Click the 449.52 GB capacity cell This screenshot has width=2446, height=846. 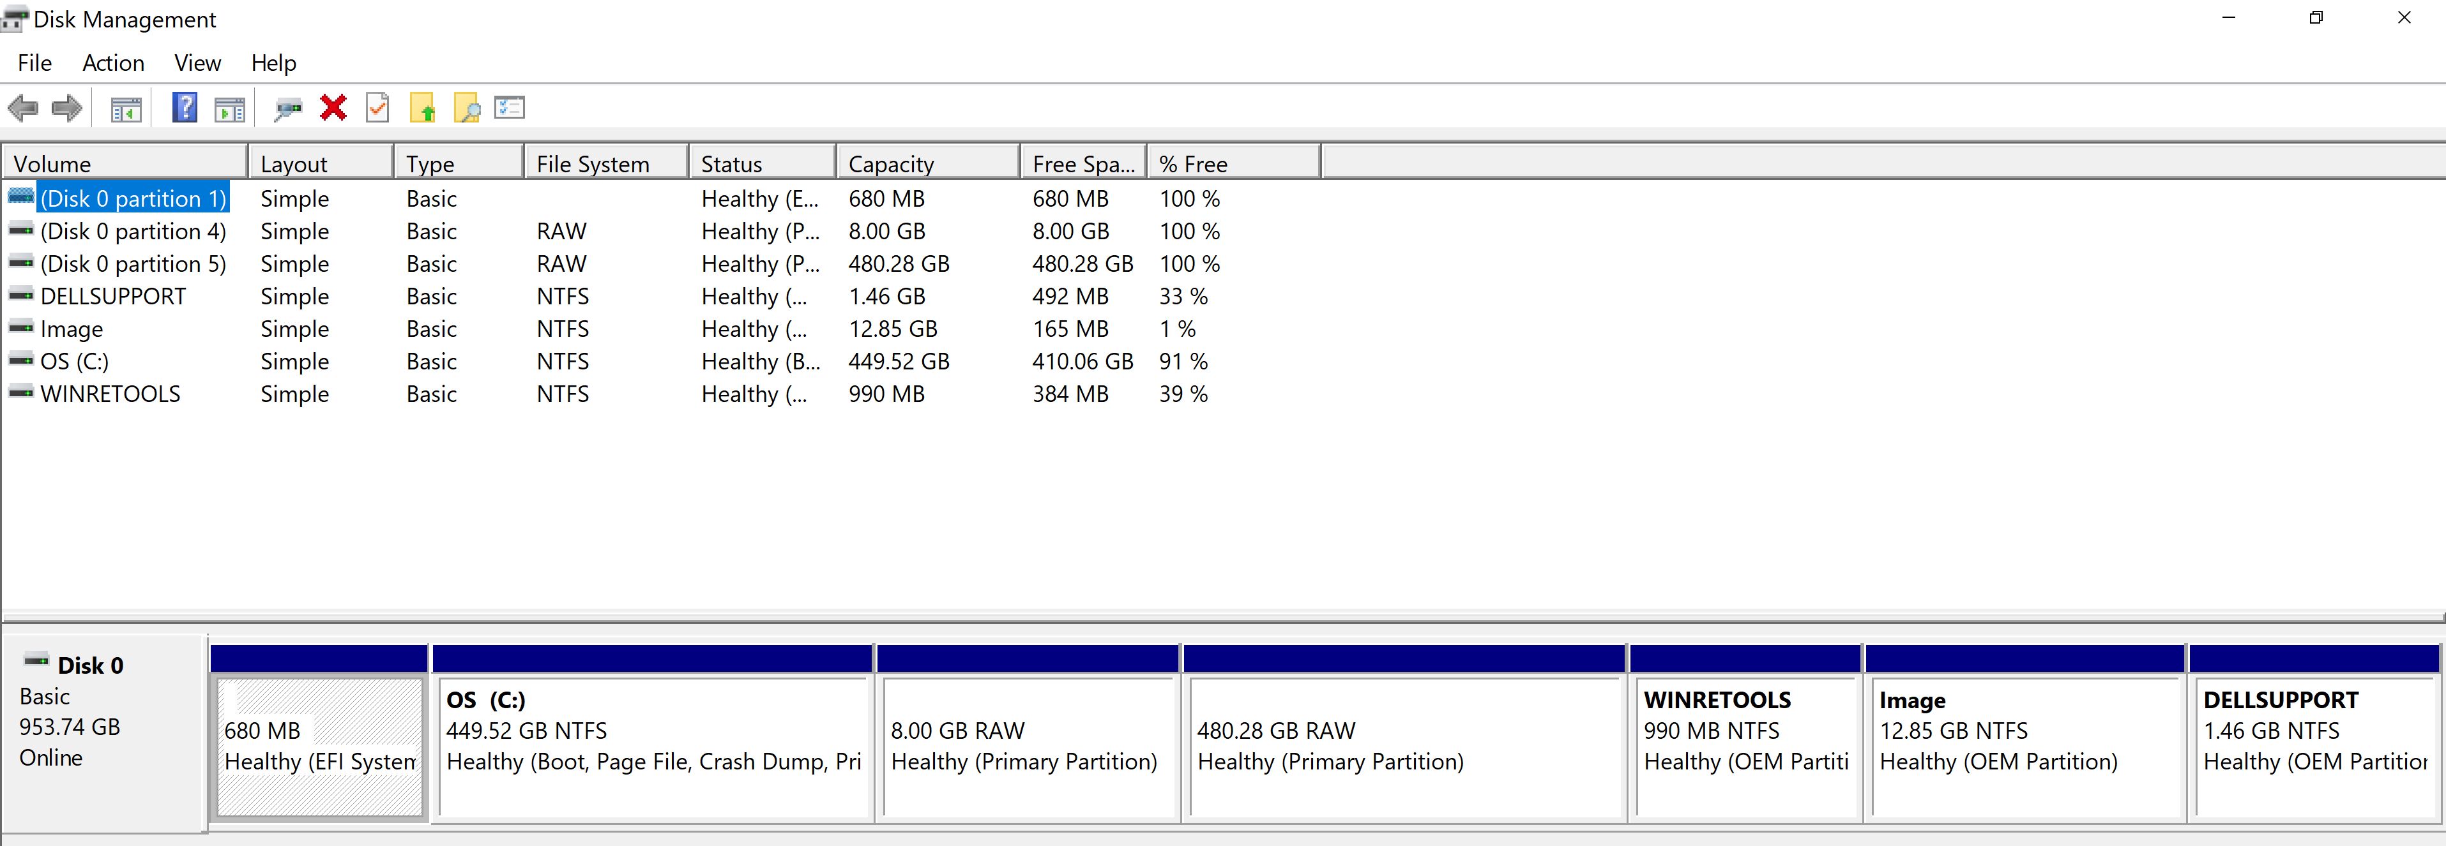click(899, 361)
